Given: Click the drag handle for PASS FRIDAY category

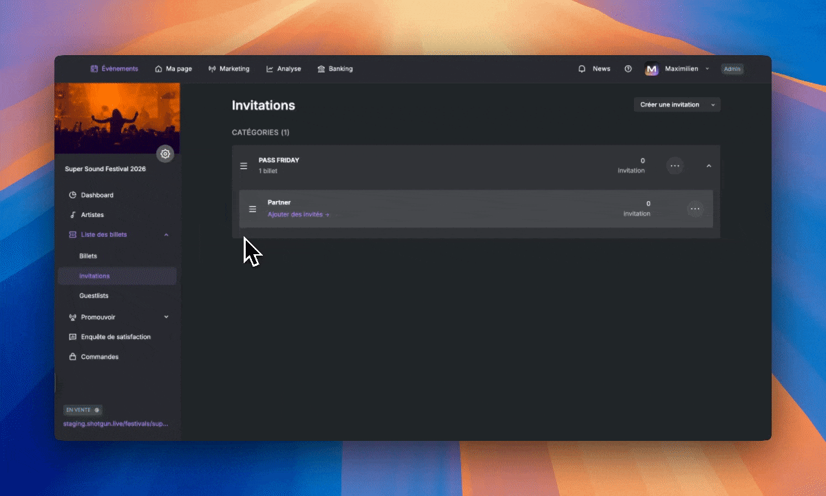Looking at the screenshot, I should [243, 166].
